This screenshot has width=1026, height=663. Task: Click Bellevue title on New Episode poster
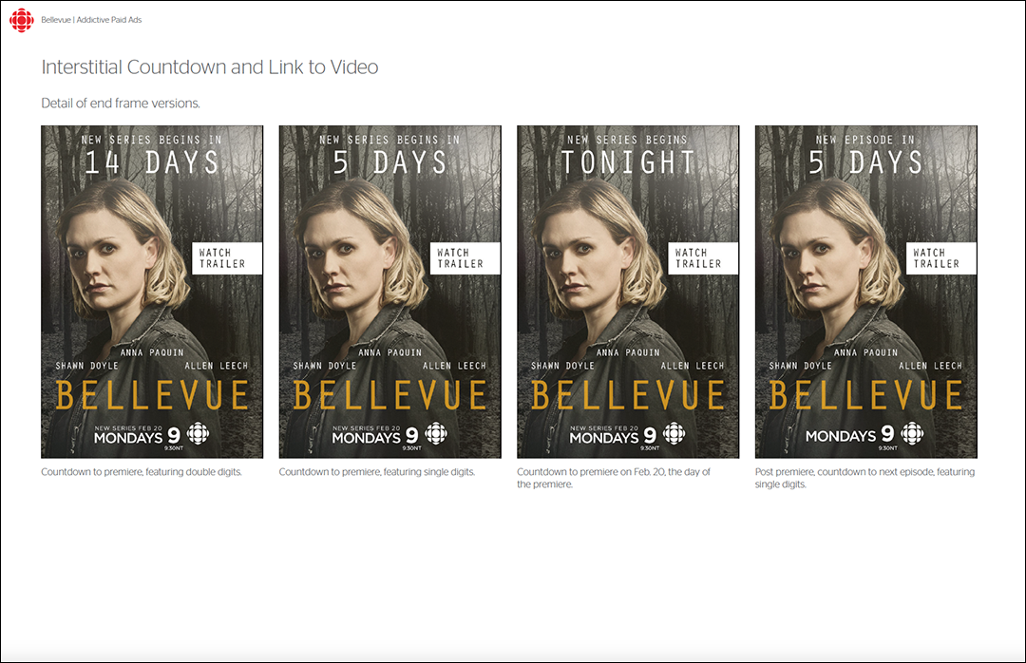coord(865,395)
